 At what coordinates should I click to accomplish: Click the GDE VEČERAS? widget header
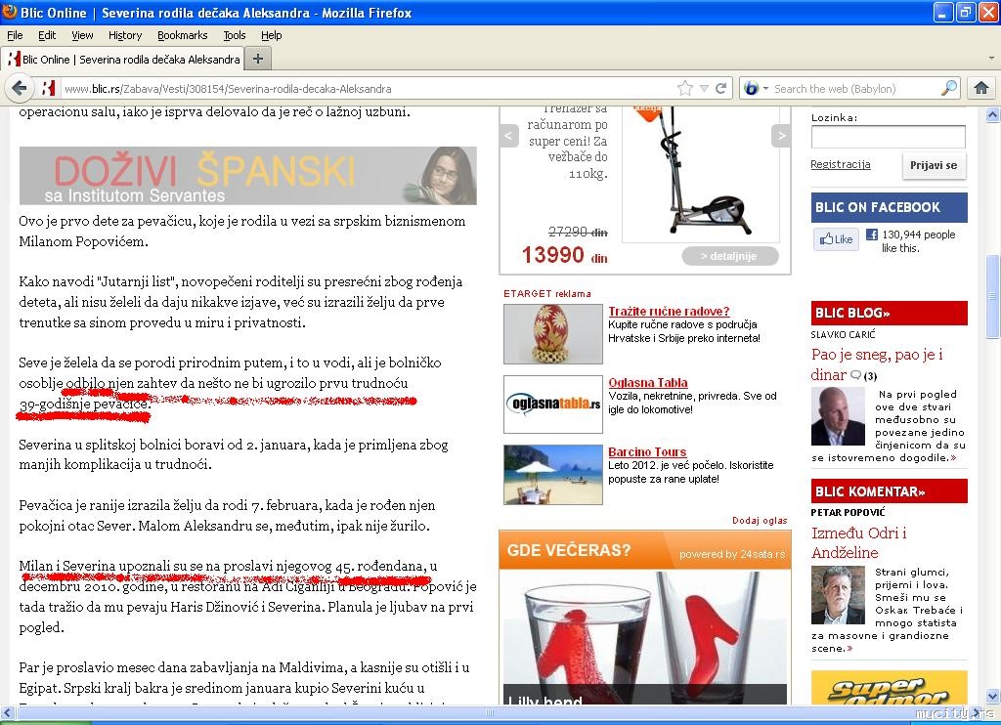(x=645, y=550)
